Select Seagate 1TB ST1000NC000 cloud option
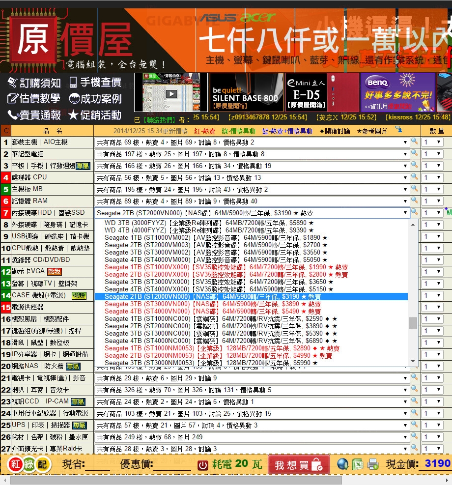This screenshot has width=452, height=485. (x=251, y=319)
